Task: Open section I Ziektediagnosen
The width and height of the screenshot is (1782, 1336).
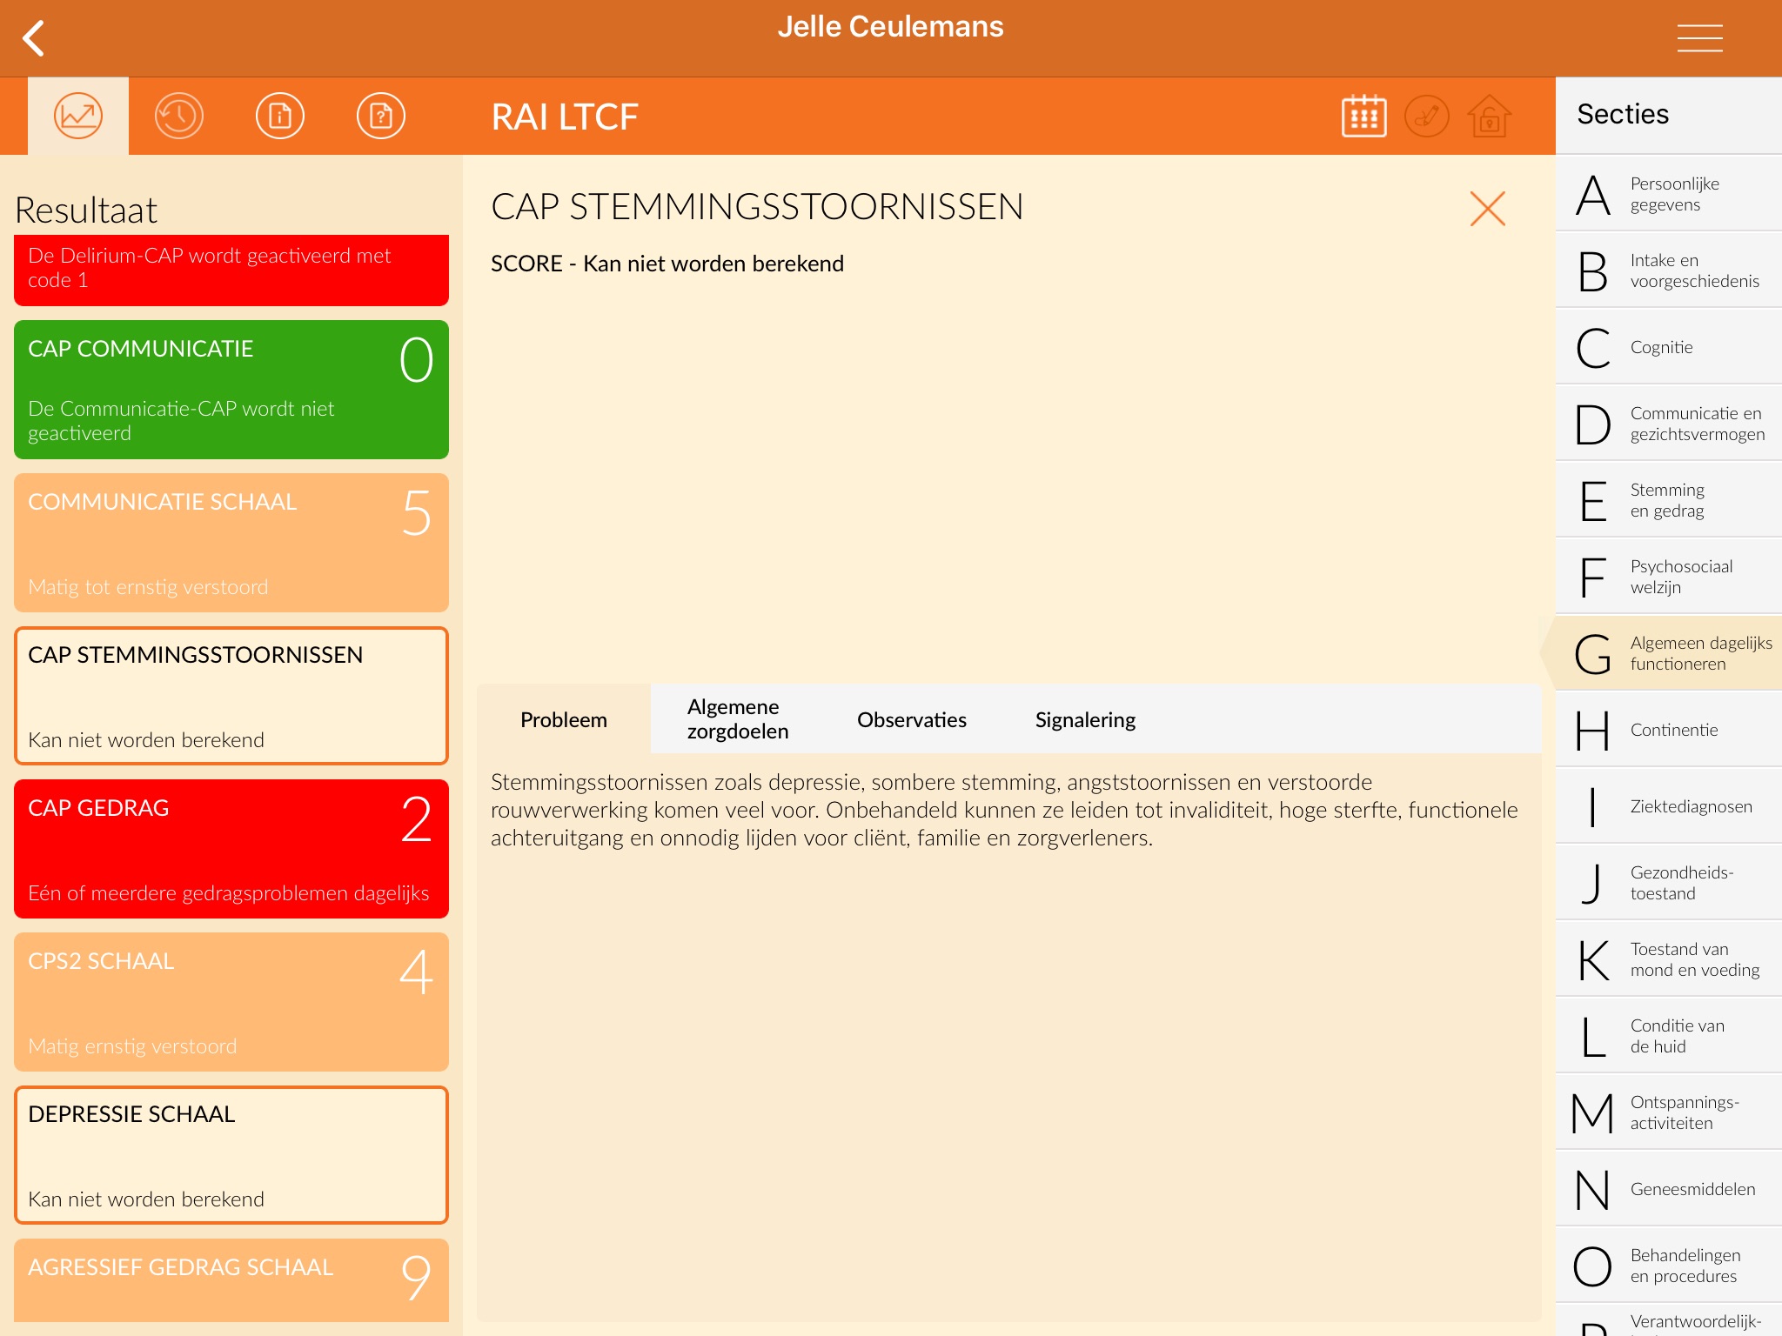Action: click(1669, 806)
